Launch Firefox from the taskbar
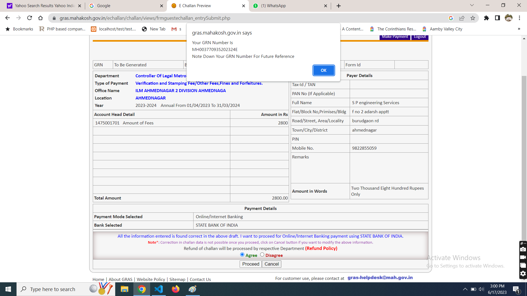Viewport: 527px width, 296px height. pos(175,289)
